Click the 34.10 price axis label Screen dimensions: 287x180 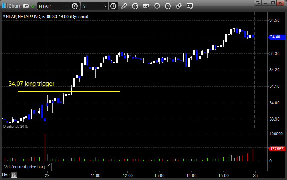click(x=275, y=86)
